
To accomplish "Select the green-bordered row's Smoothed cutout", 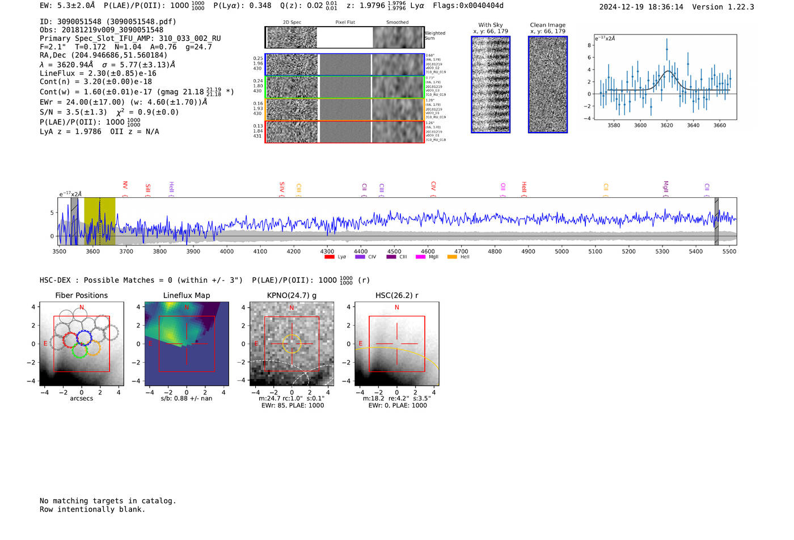I will click(x=398, y=87).
